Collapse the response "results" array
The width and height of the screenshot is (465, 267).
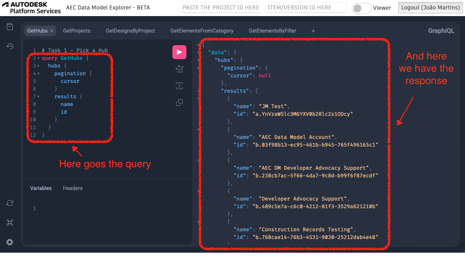coord(199,91)
